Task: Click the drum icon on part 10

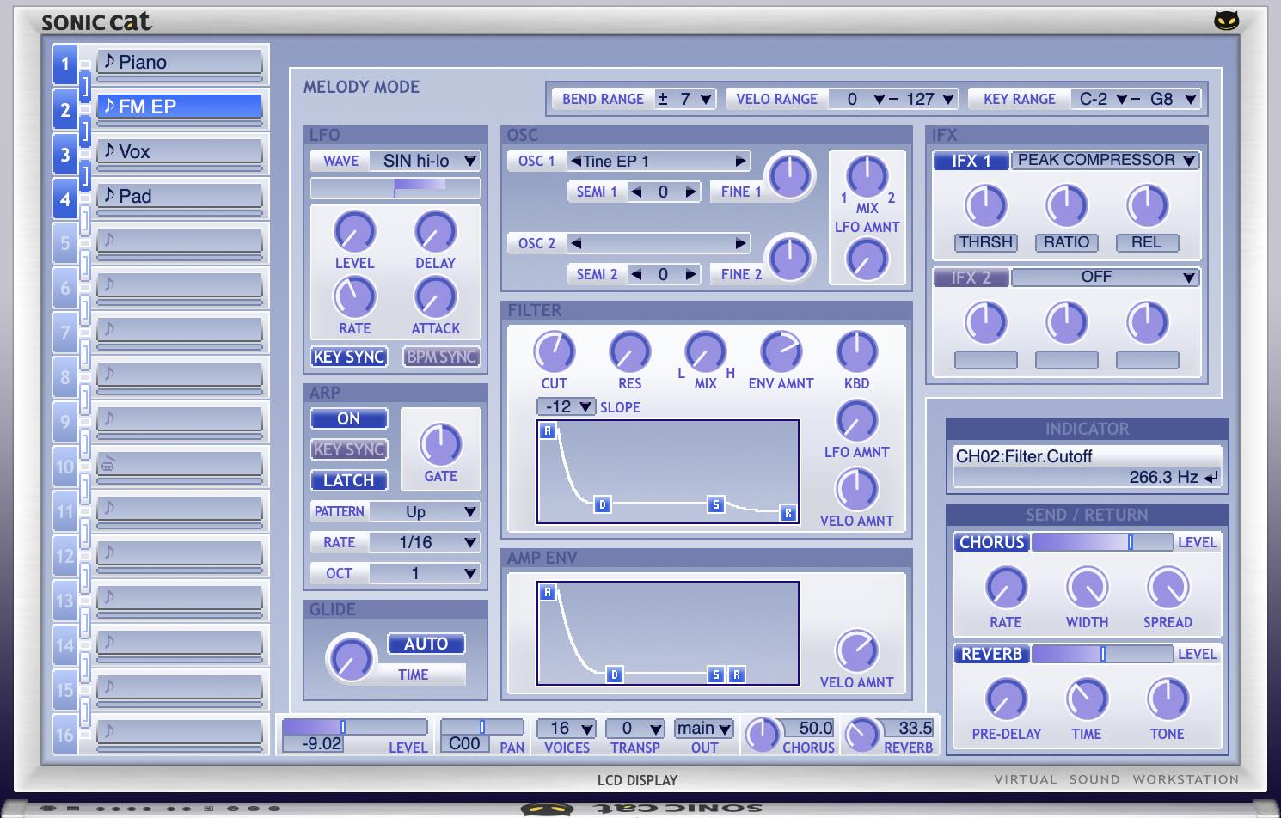Action: (x=108, y=465)
